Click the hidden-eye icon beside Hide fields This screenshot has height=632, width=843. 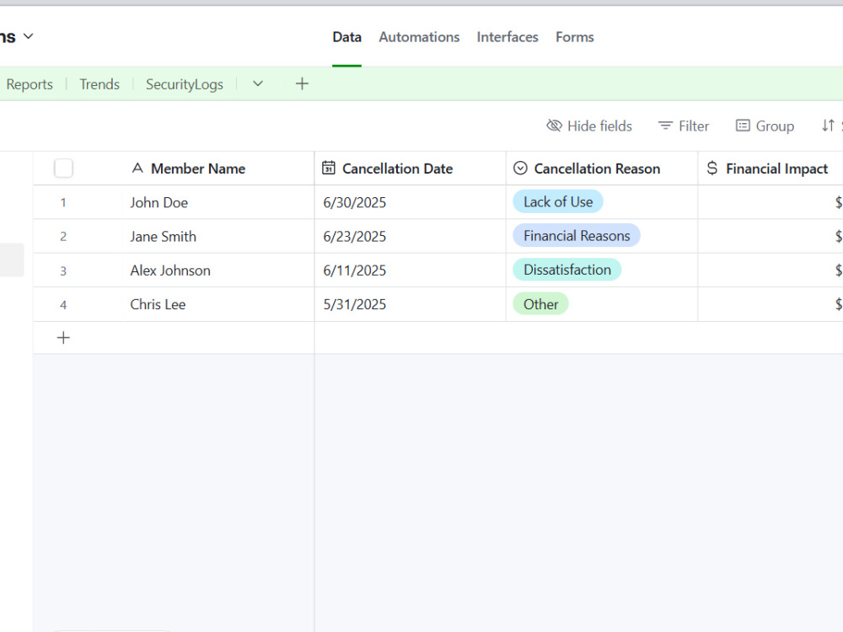point(554,126)
